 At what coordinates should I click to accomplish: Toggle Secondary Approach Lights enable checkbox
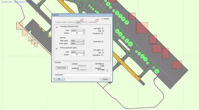click(57, 27)
